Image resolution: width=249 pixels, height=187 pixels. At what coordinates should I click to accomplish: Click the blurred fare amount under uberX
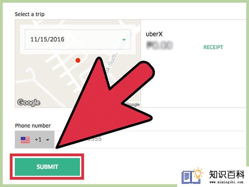point(159,45)
